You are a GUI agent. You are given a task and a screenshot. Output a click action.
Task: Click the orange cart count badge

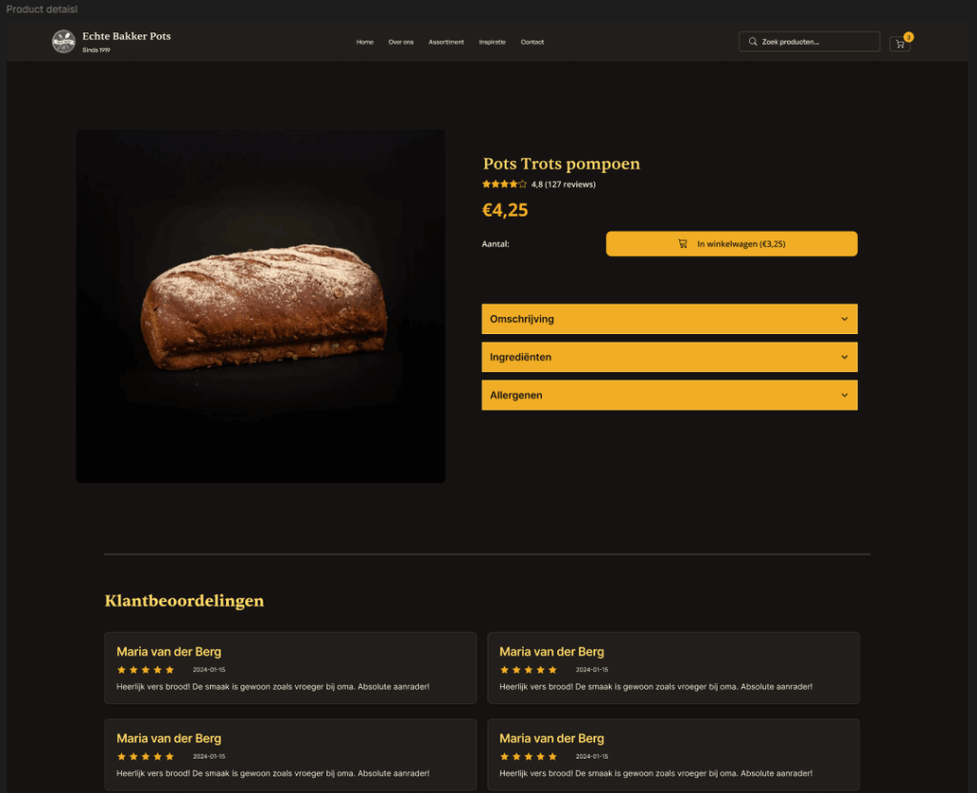908,37
